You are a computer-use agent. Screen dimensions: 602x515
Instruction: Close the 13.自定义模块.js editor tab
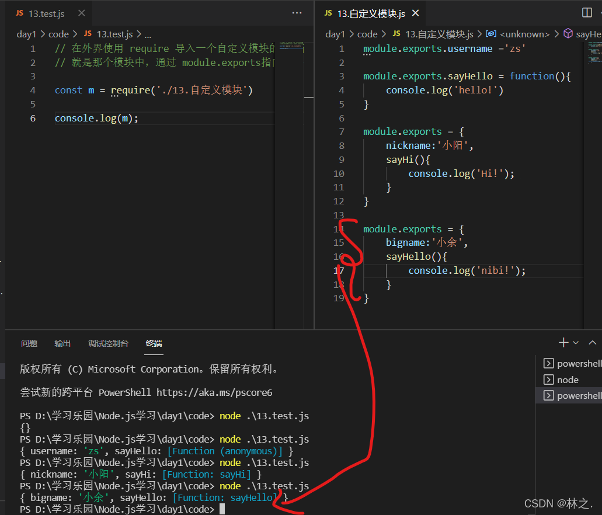tap(415, 13)
